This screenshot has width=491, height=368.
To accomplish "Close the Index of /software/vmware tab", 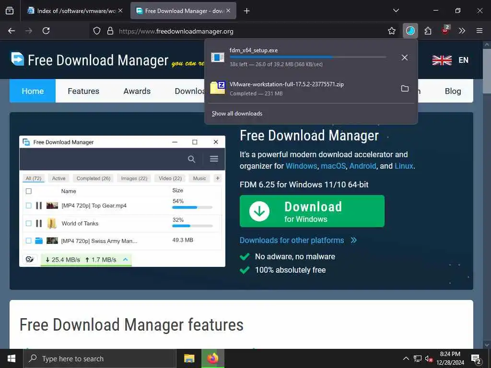I will 120,11.
